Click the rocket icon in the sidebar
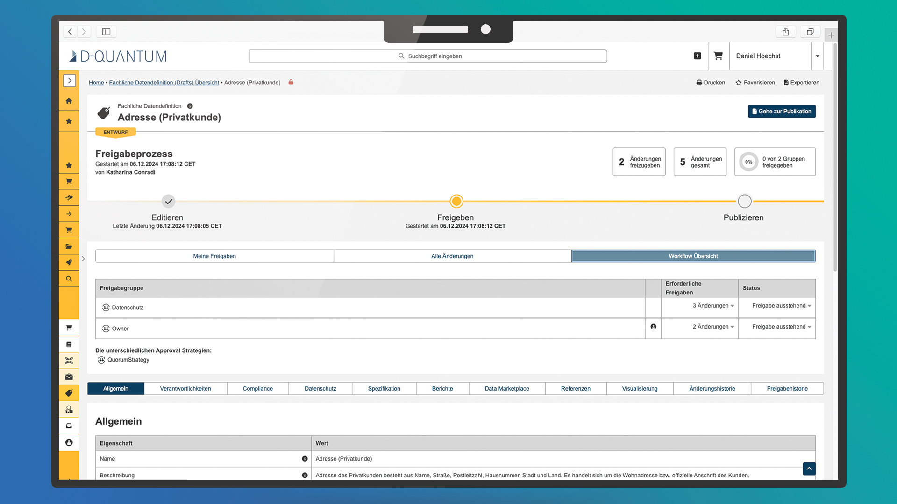This screenshot has height=504, width=897. click(69, 262)
